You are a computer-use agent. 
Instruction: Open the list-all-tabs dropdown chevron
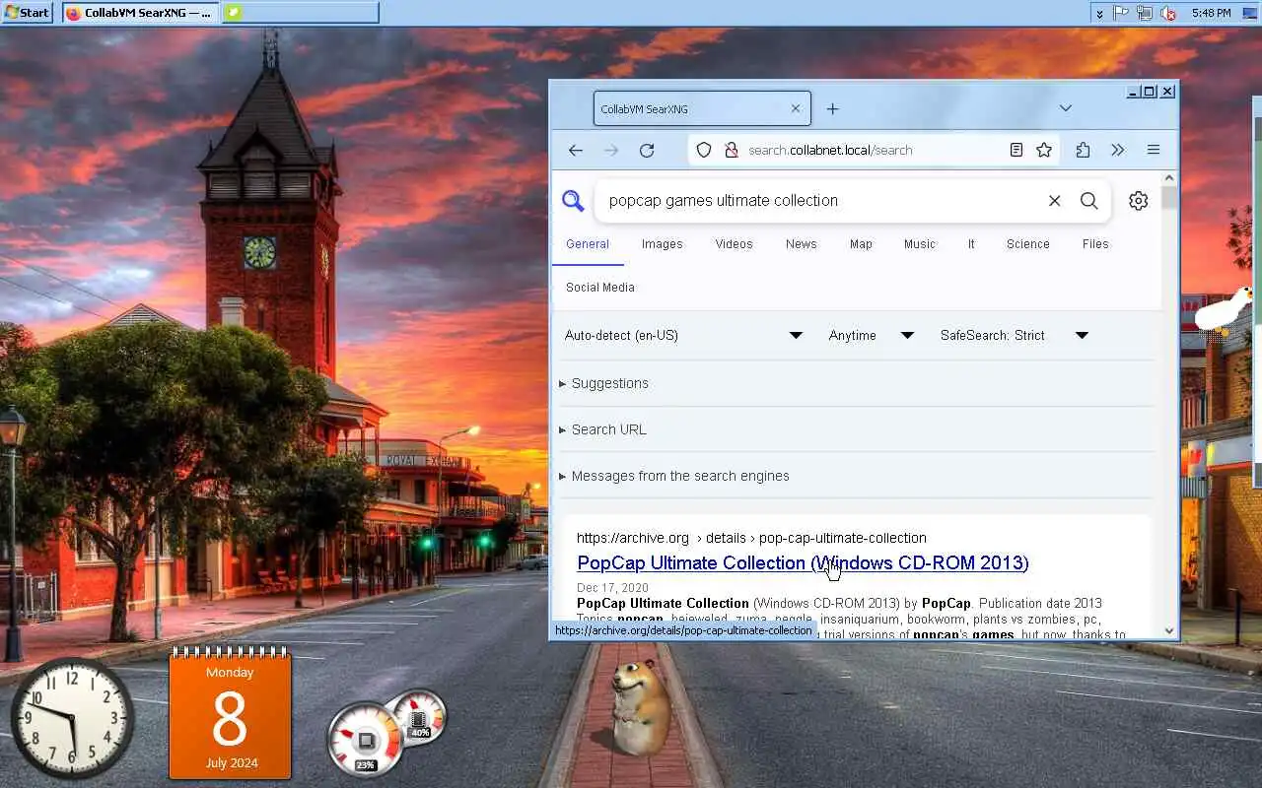click(1065, 108)
